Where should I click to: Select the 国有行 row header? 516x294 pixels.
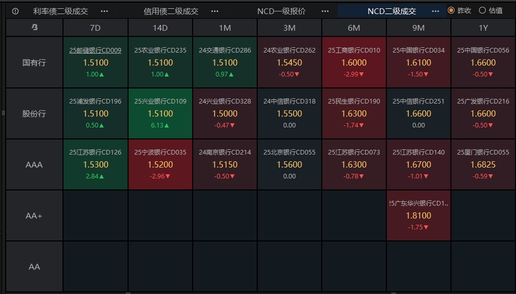(x=34, y=62)
